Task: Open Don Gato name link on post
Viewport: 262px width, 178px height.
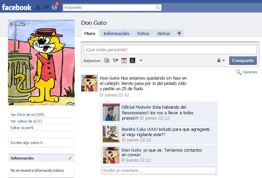Action: click(110, 78)
